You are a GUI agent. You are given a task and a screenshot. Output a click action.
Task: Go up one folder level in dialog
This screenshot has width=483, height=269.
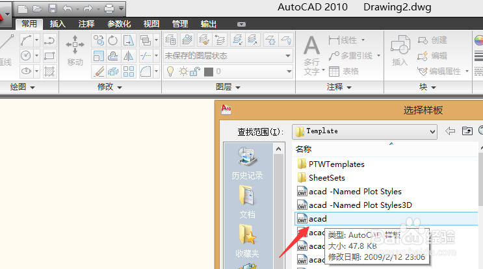(x=467, y=131)
